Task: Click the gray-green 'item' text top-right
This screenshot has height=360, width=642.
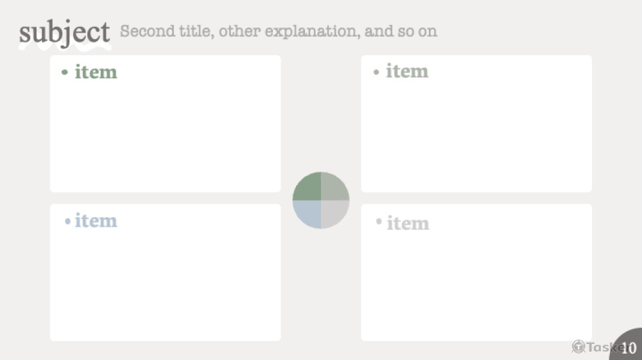Action: point(406,71)
